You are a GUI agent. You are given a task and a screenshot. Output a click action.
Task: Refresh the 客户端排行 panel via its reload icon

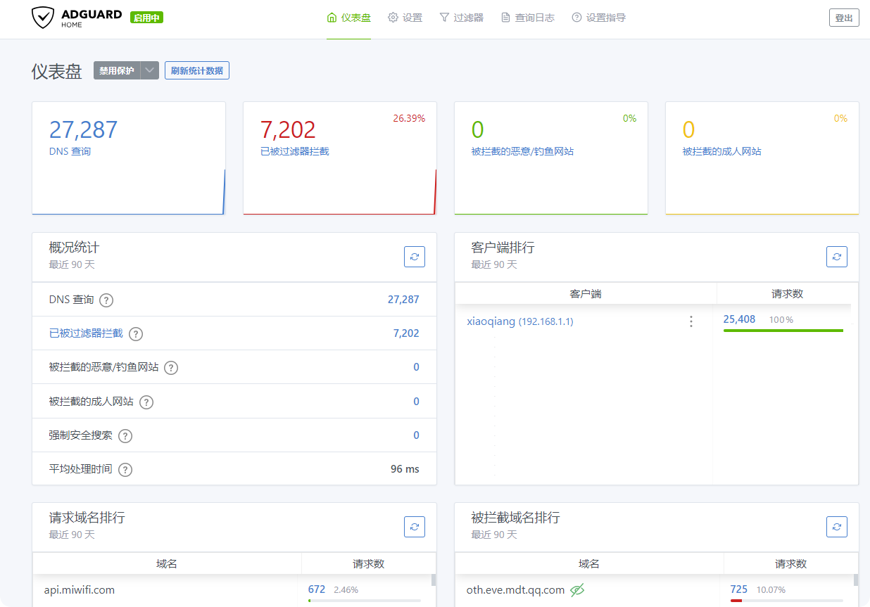click(836, 257)
